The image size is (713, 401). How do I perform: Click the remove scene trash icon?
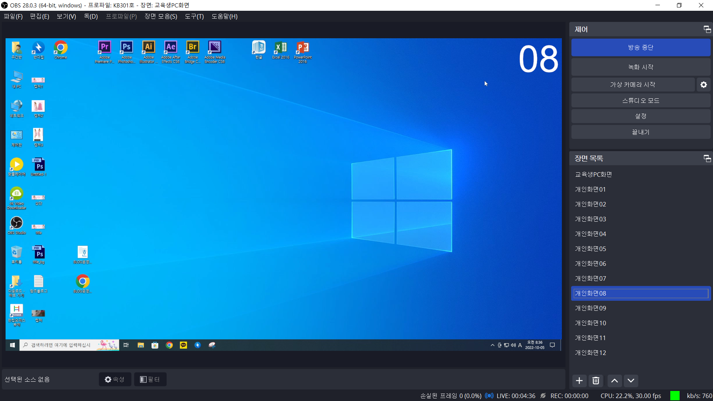point(596,381)
